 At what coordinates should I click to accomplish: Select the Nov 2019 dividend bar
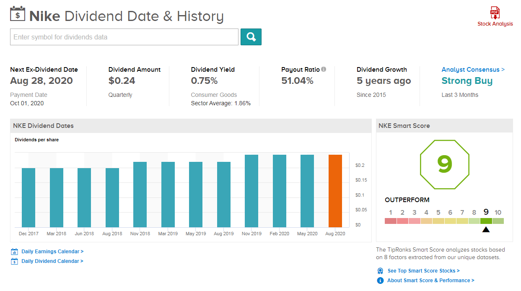(x=251, y=191)
